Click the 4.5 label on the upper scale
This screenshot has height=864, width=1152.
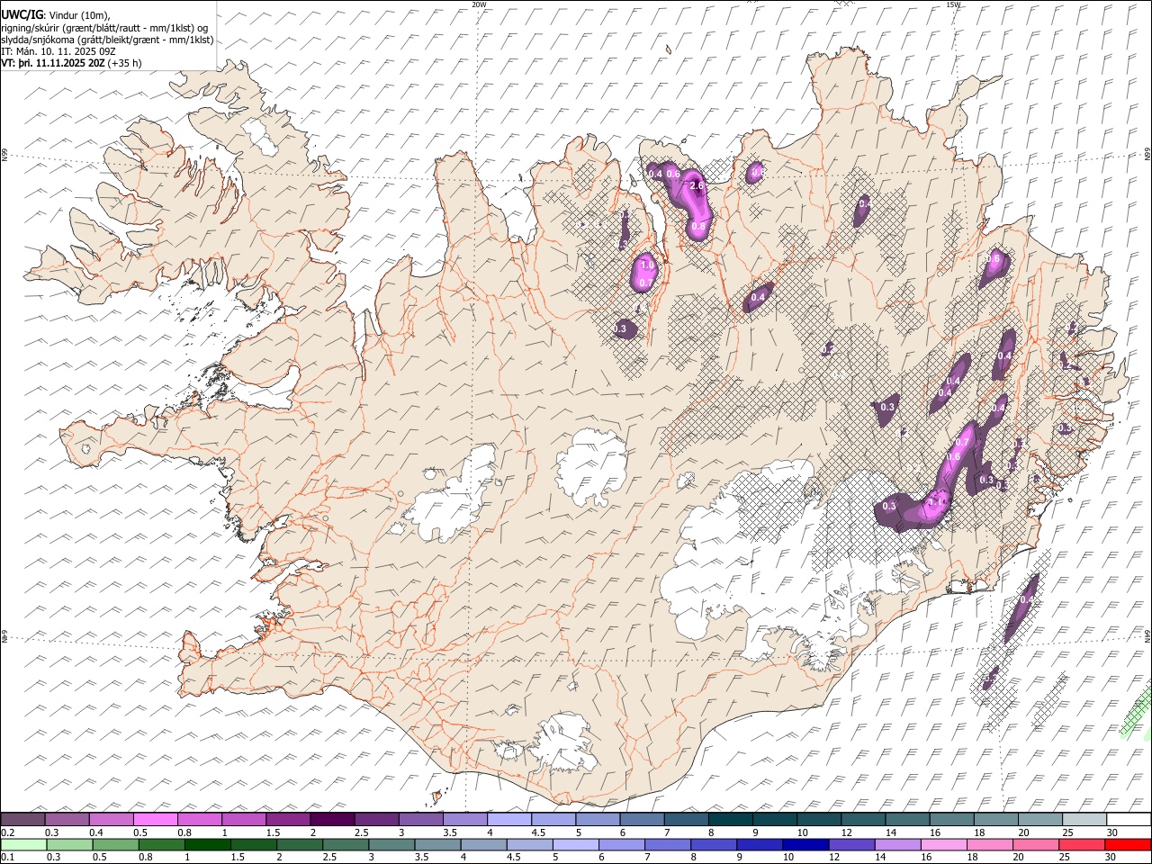[x=537, y=832]
